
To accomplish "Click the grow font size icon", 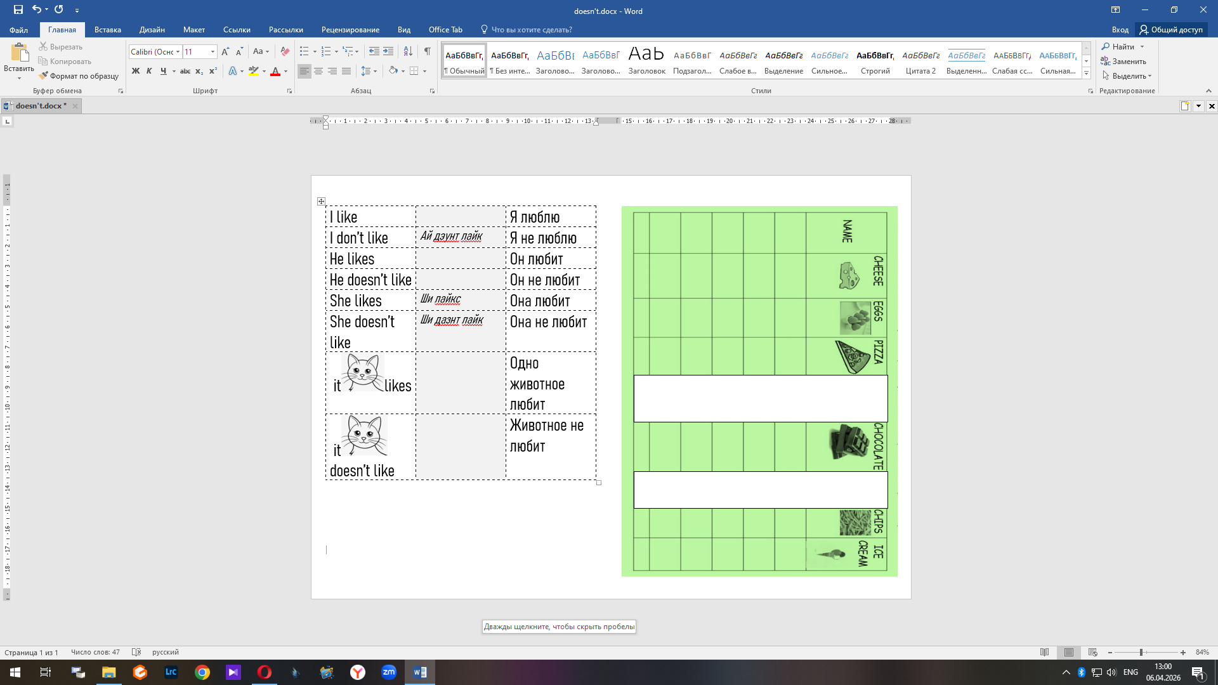I will (x=225, y=51).
